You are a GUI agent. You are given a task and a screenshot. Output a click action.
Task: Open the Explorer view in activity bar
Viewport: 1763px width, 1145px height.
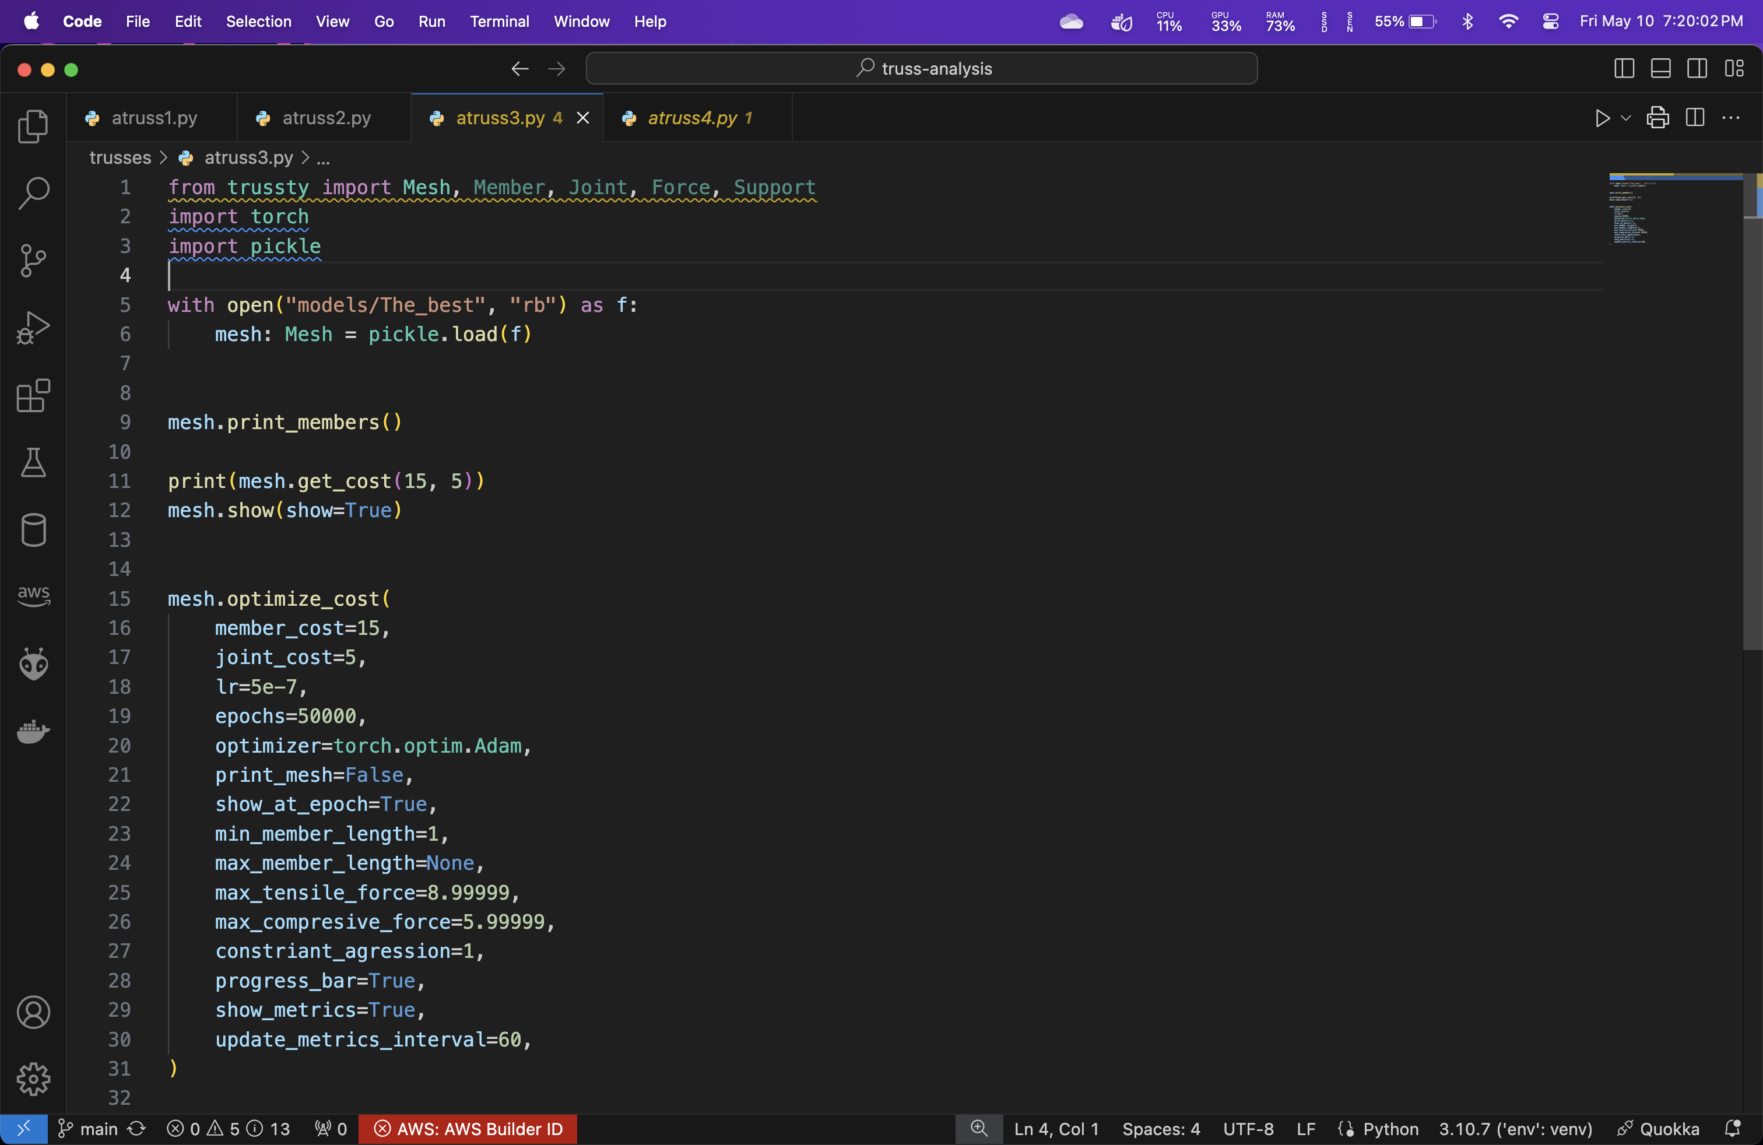click(x=33, y=126)
